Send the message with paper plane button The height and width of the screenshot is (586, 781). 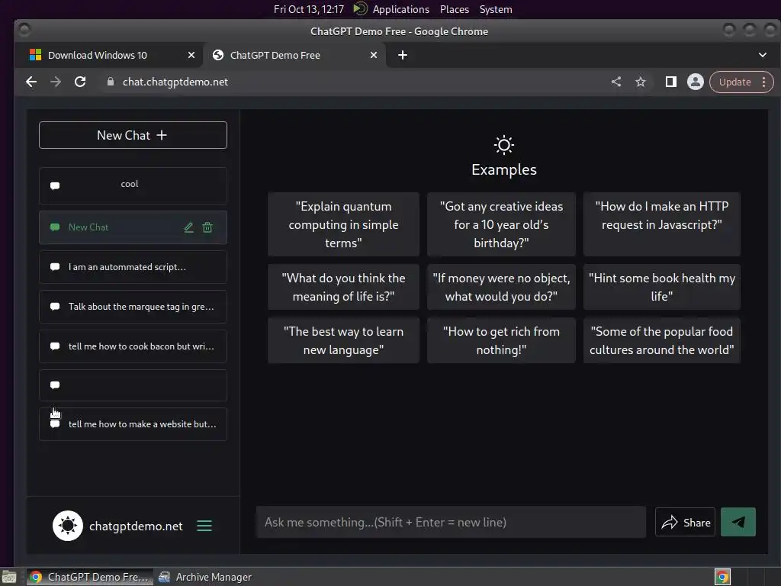point(738,522)
